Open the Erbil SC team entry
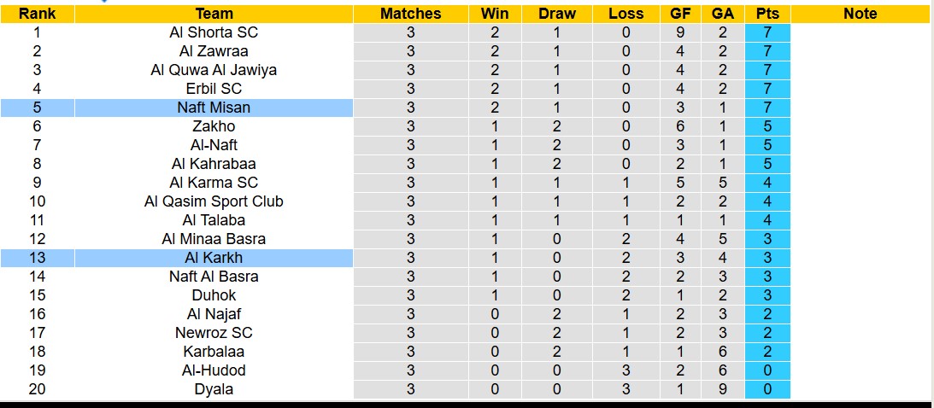The width and height of the screenshot is (934, 408). [214, 89]
